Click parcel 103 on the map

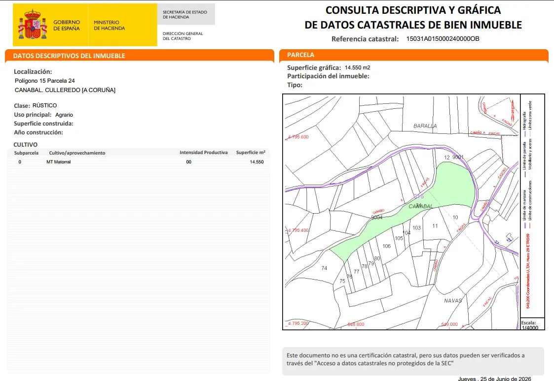coord(416,228)
